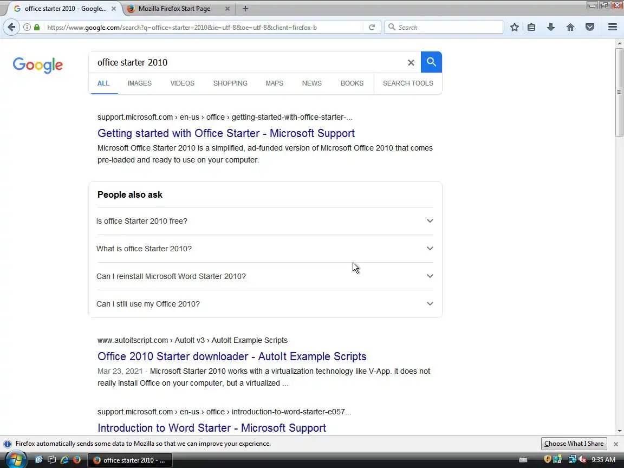Click the office starter 2010 taskbar button
Image resolution: width=624 pixels, height=468 pixels.
pos(130,460)
